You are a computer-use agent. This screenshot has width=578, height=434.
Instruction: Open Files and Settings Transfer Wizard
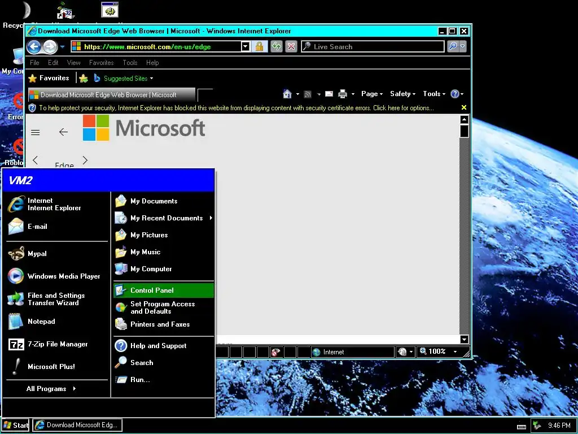coord(57,299)
